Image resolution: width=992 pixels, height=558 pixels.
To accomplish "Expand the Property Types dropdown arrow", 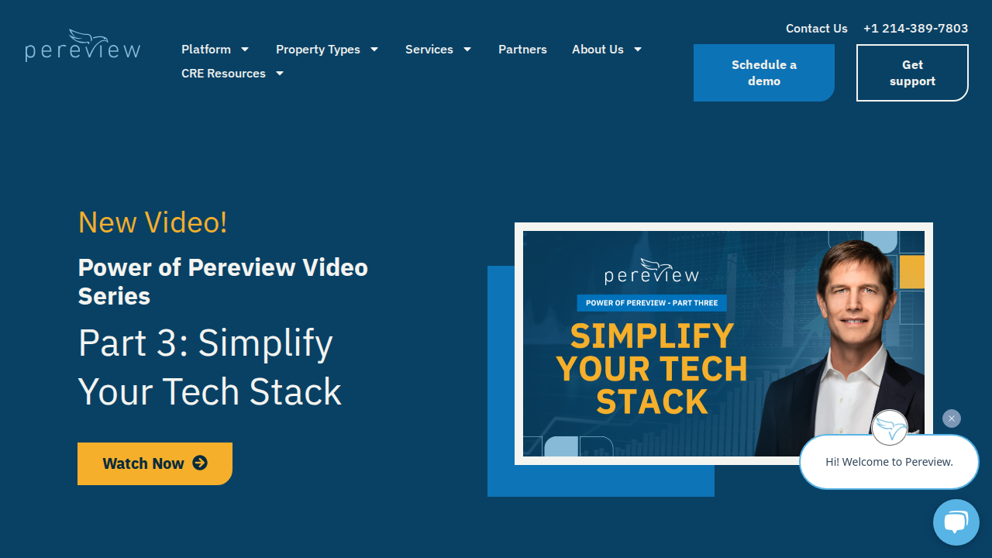I will coord(374,49).
